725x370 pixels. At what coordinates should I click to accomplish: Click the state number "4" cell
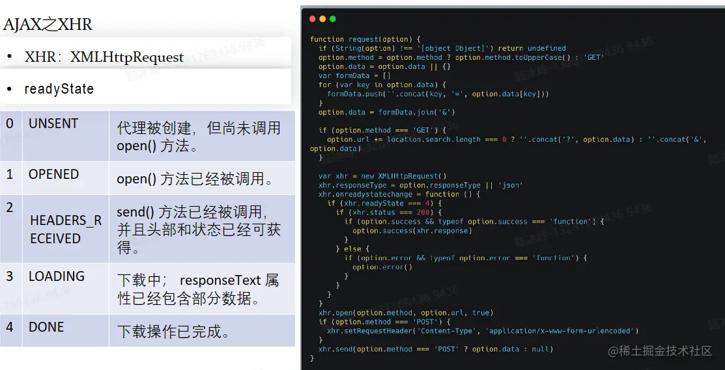(x=10, y=330)
